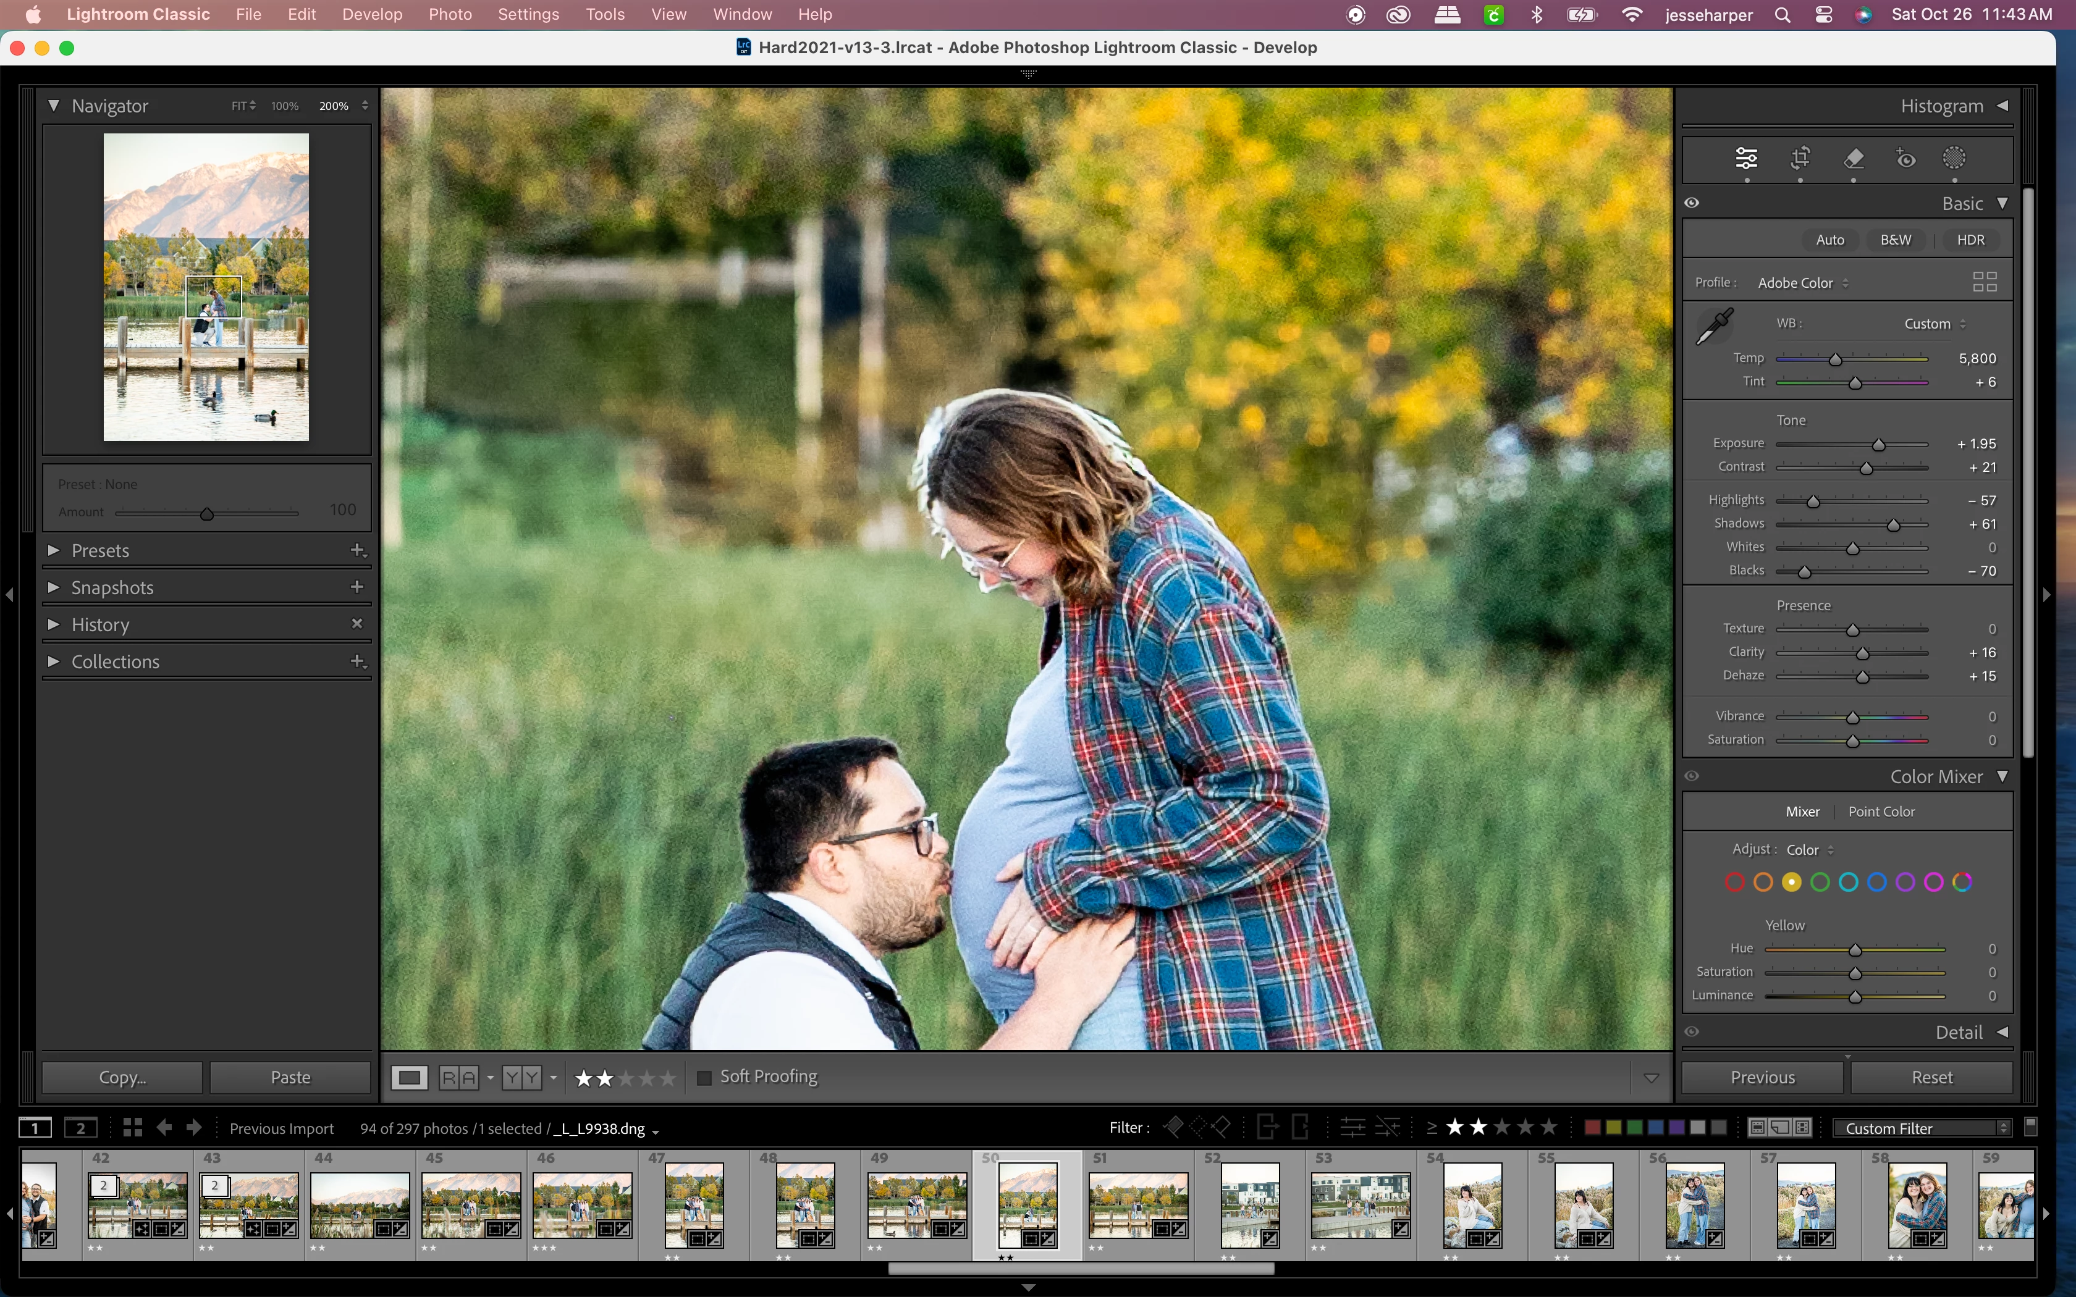Pick the White Balance eyedropper tool
This screenshot has height=1297, width=2076.
tap(1714, 327)
